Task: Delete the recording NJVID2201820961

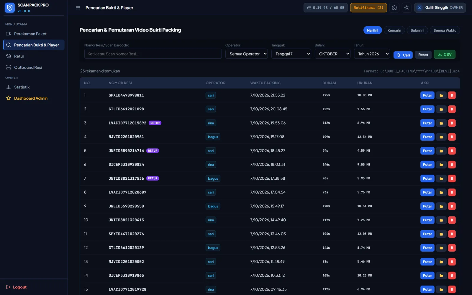Action: tap(452, 137)
